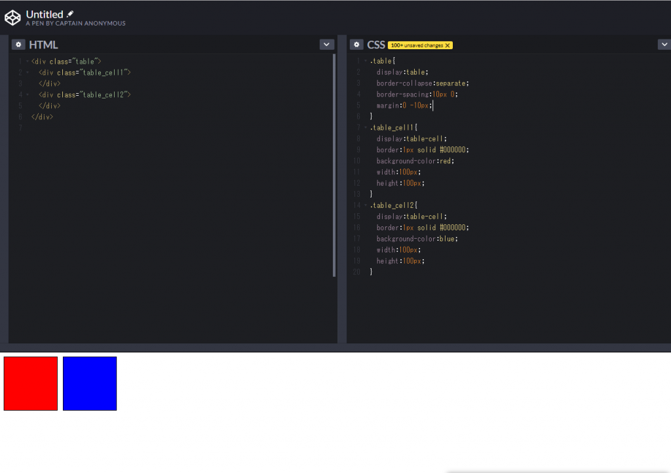Collapse fold arrow at .table_cell1 rule

366,128
